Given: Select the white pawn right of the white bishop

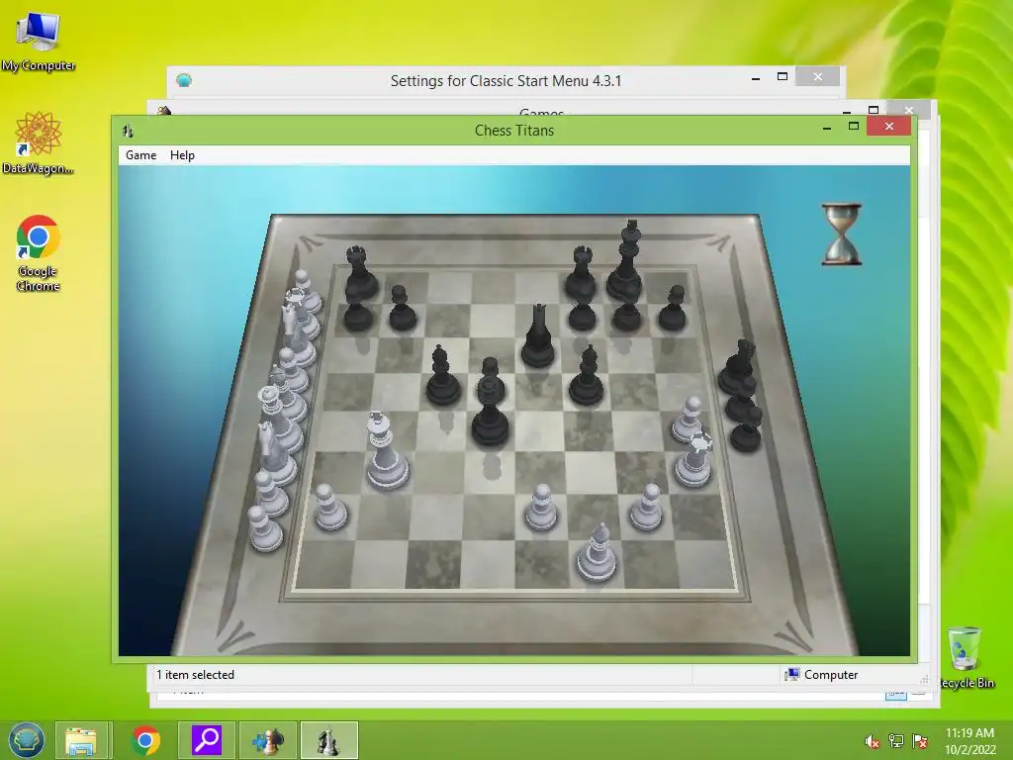Looking at the screenshot, I should (646, 508).
